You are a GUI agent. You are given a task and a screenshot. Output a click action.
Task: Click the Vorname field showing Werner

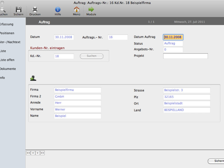pos(78,110)
